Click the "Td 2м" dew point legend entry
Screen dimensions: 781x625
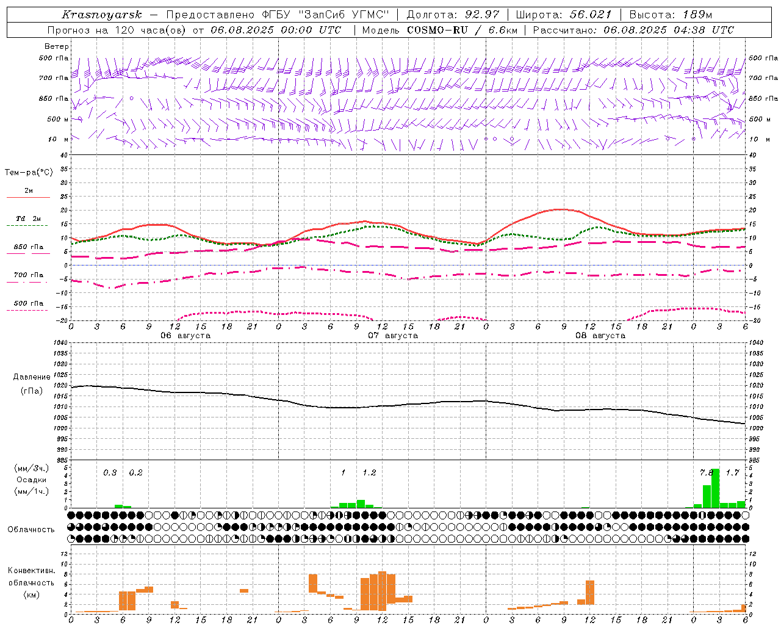click(29, 219)
